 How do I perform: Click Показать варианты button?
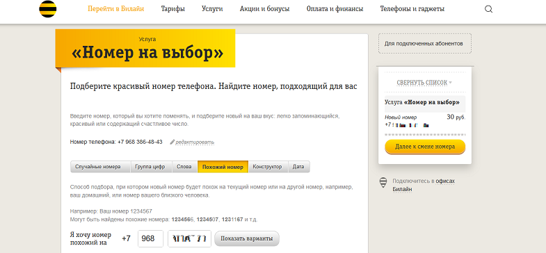(x=247, y=238)
